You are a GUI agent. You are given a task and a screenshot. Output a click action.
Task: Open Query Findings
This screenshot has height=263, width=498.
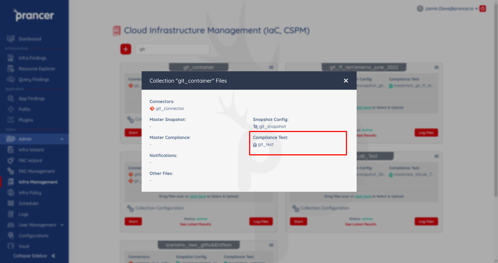(x=34, y=79)
